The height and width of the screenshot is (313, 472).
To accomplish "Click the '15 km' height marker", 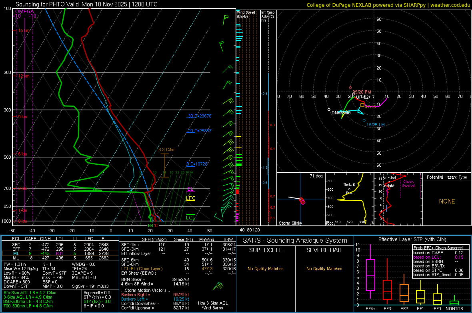I will pyautogui.click(x=24, y=31).
